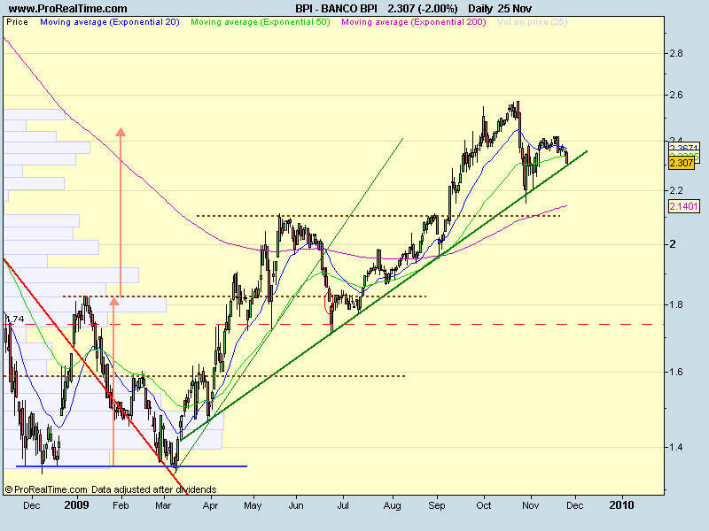Click the Feb label on the time axis

pos(121,505)
